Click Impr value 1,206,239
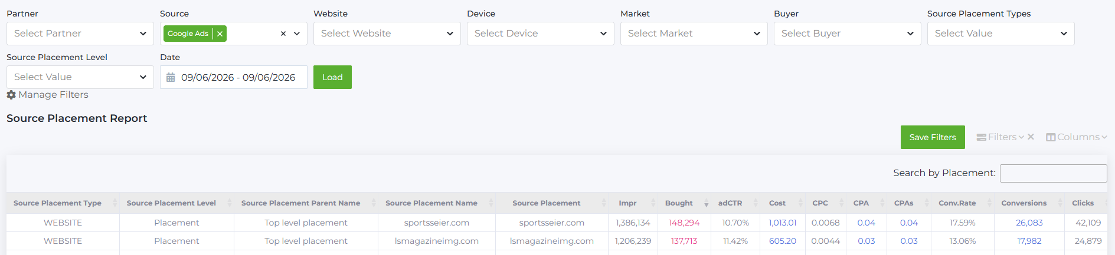This screenshot has height=255, width=1115. [633, 241]
